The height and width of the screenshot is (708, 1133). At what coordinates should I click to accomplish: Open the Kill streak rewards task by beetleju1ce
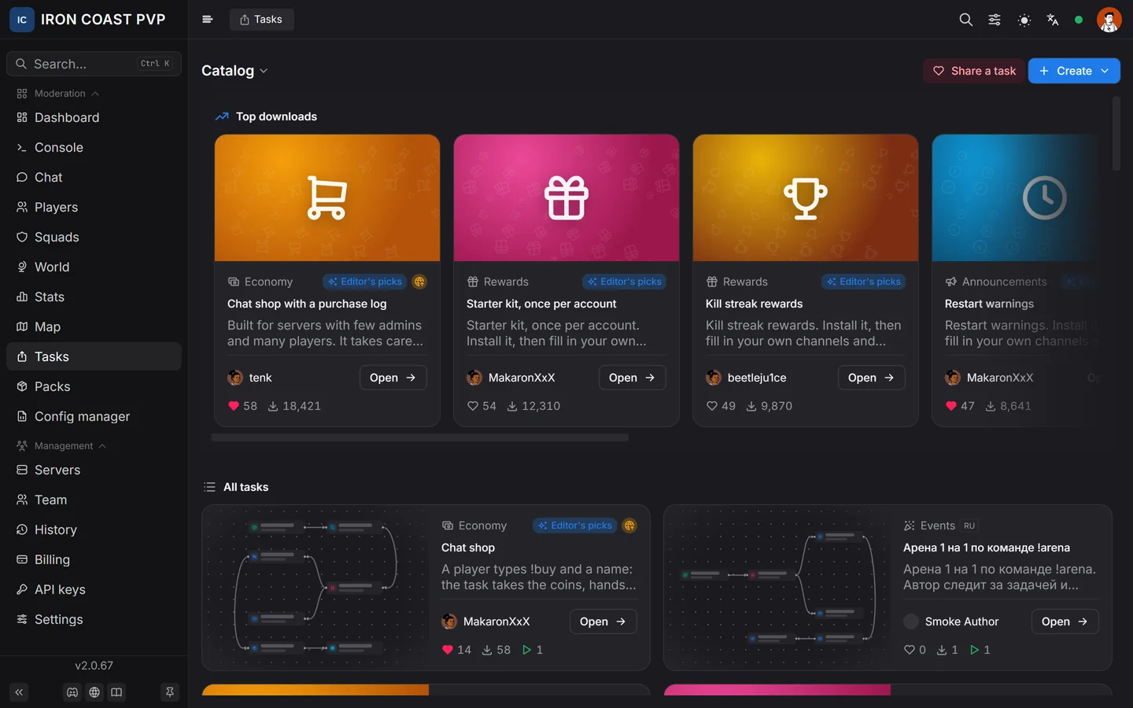871,378
